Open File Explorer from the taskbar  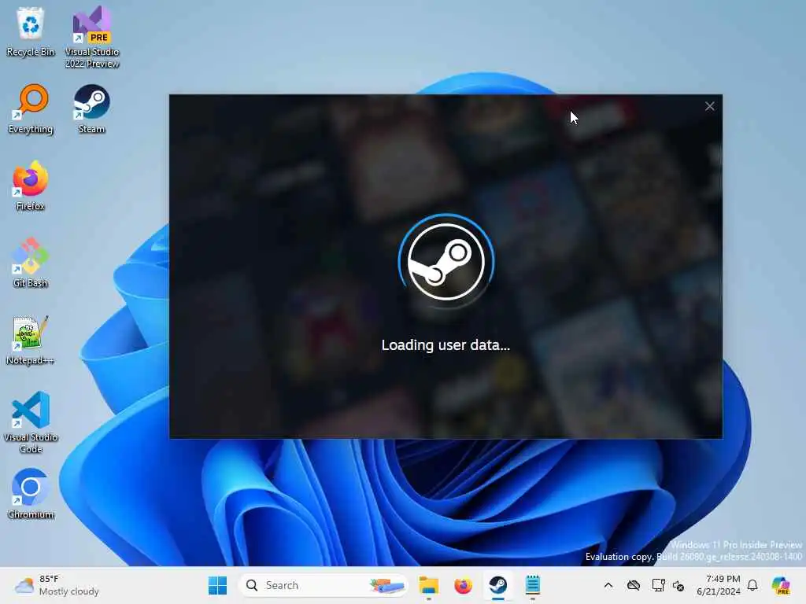[428, 585]
